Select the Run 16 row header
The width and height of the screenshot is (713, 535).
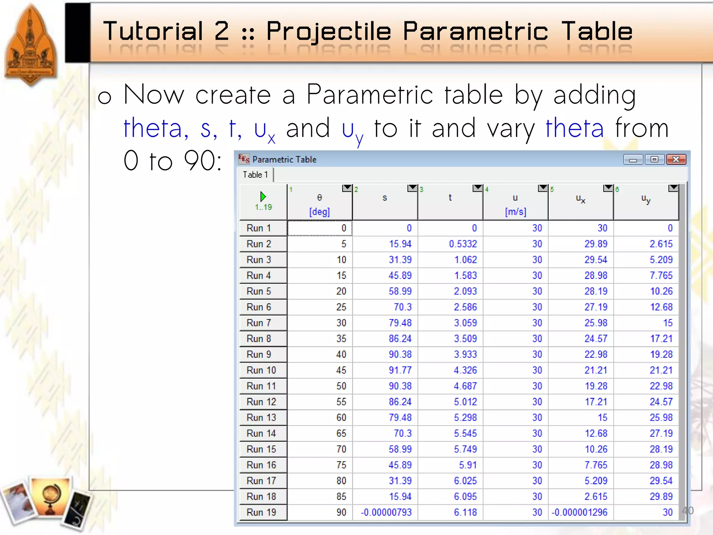click(x=264, y=465)
